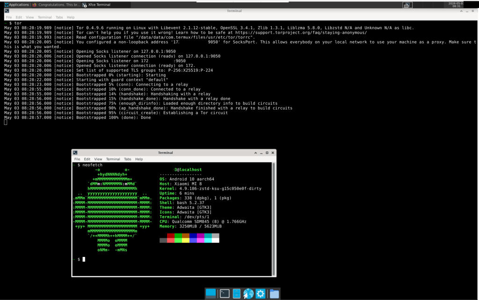This screenshot has width=479, height=300.
Task: Open Help menu in the front Terminal window
Action: 139,159
